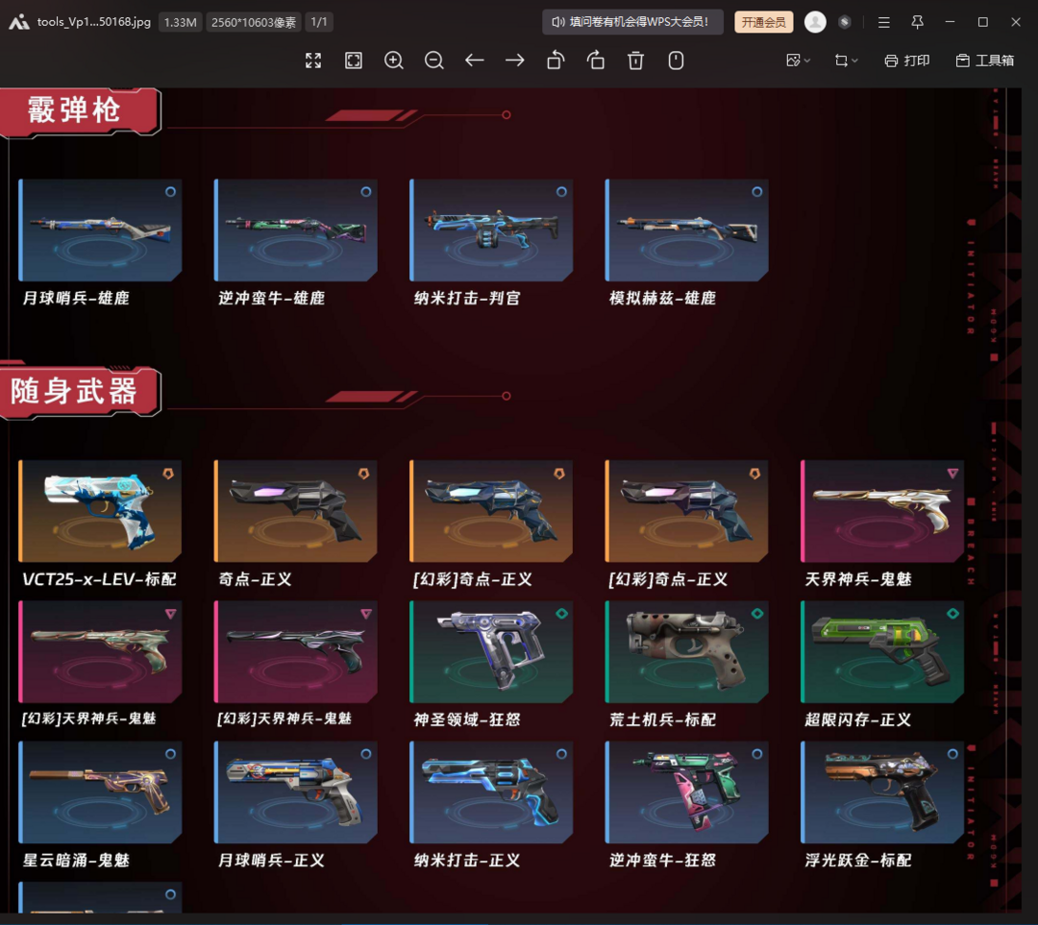This screenshot has height=925, width=1038.
Task: Click the 荒土机兵-标配 label
Action: [x=662, y=719]
